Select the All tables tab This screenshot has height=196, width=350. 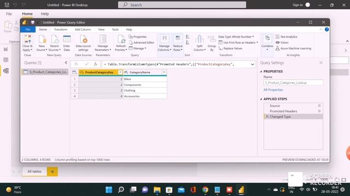34,171
